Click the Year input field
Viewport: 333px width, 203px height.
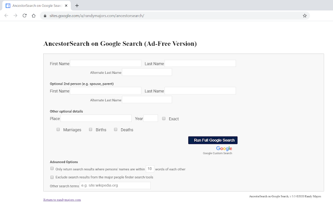[151, 118]
